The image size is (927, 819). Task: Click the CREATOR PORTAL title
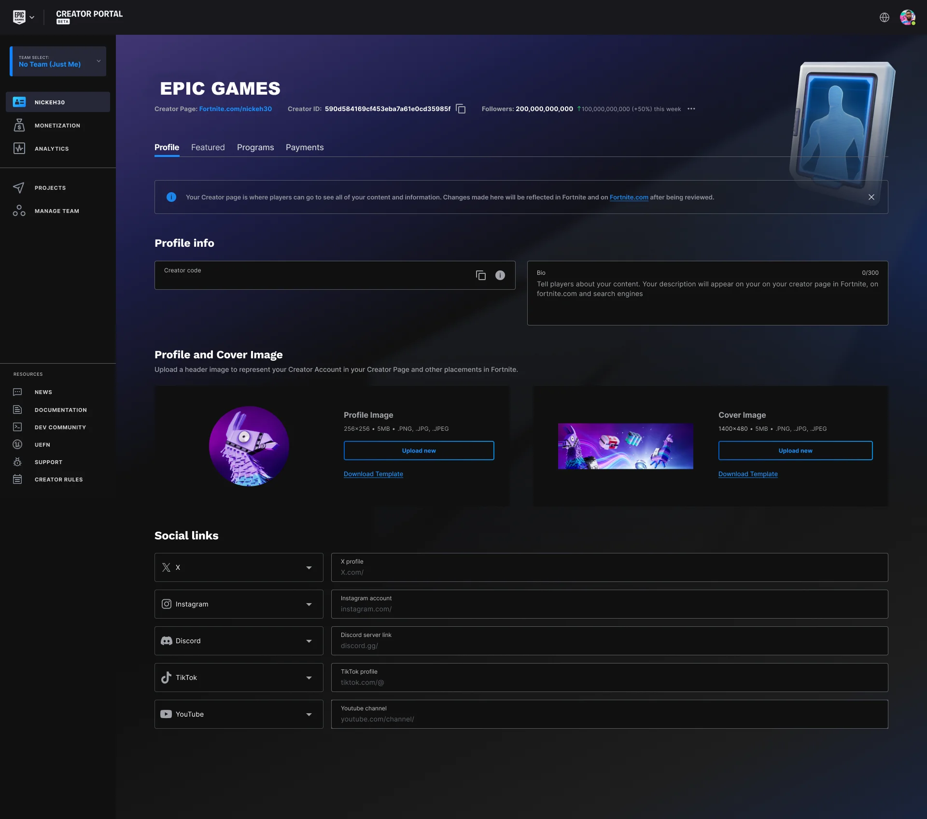89,14
